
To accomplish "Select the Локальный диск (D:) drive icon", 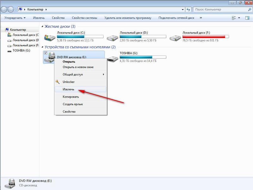I will click(x=113, y=38).
